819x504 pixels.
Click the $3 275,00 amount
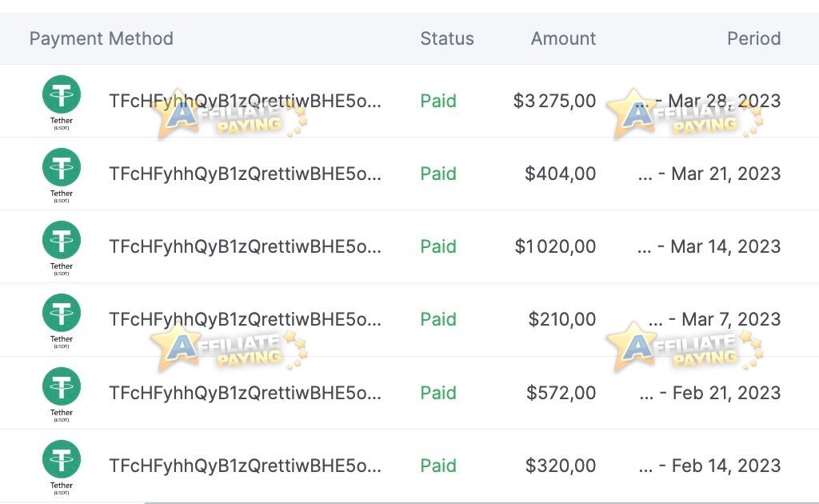click(x=554, y=101)
